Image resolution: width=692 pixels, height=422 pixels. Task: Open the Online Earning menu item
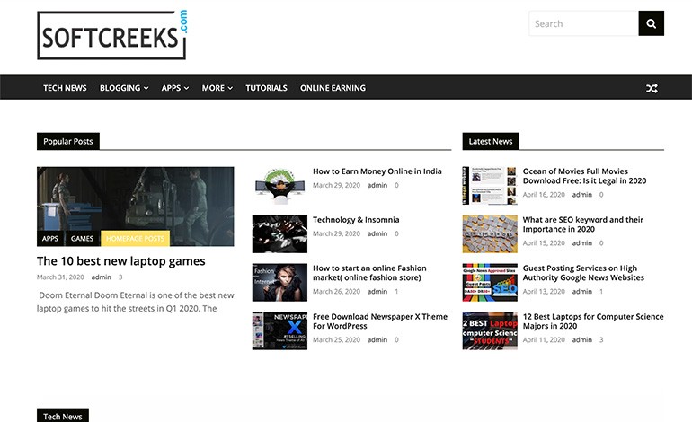pyautogui.click(x=333, y=88)
